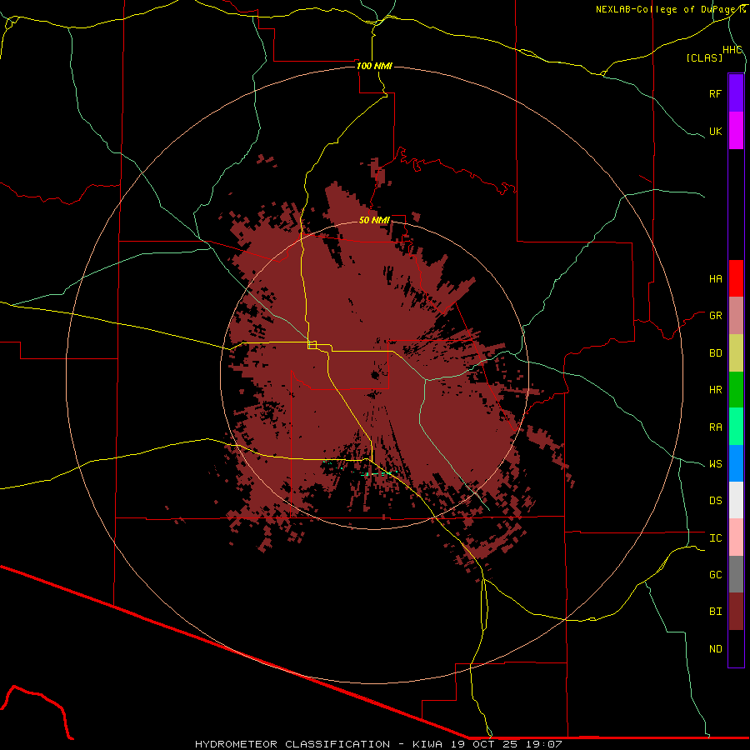750x750 pixels.
Task: Click the DS white legend swatch
Action: click(x=736, y=500)
